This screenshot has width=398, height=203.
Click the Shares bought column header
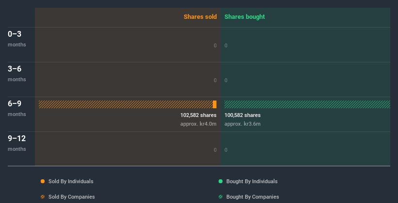tap(245, 17)
